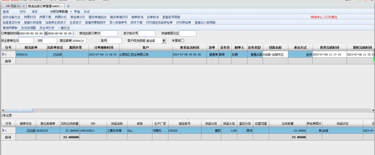Click 附件下载

pyautogui.click(x=136, y=23)
